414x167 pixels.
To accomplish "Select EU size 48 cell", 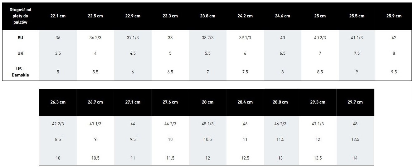I will [355, 124].
